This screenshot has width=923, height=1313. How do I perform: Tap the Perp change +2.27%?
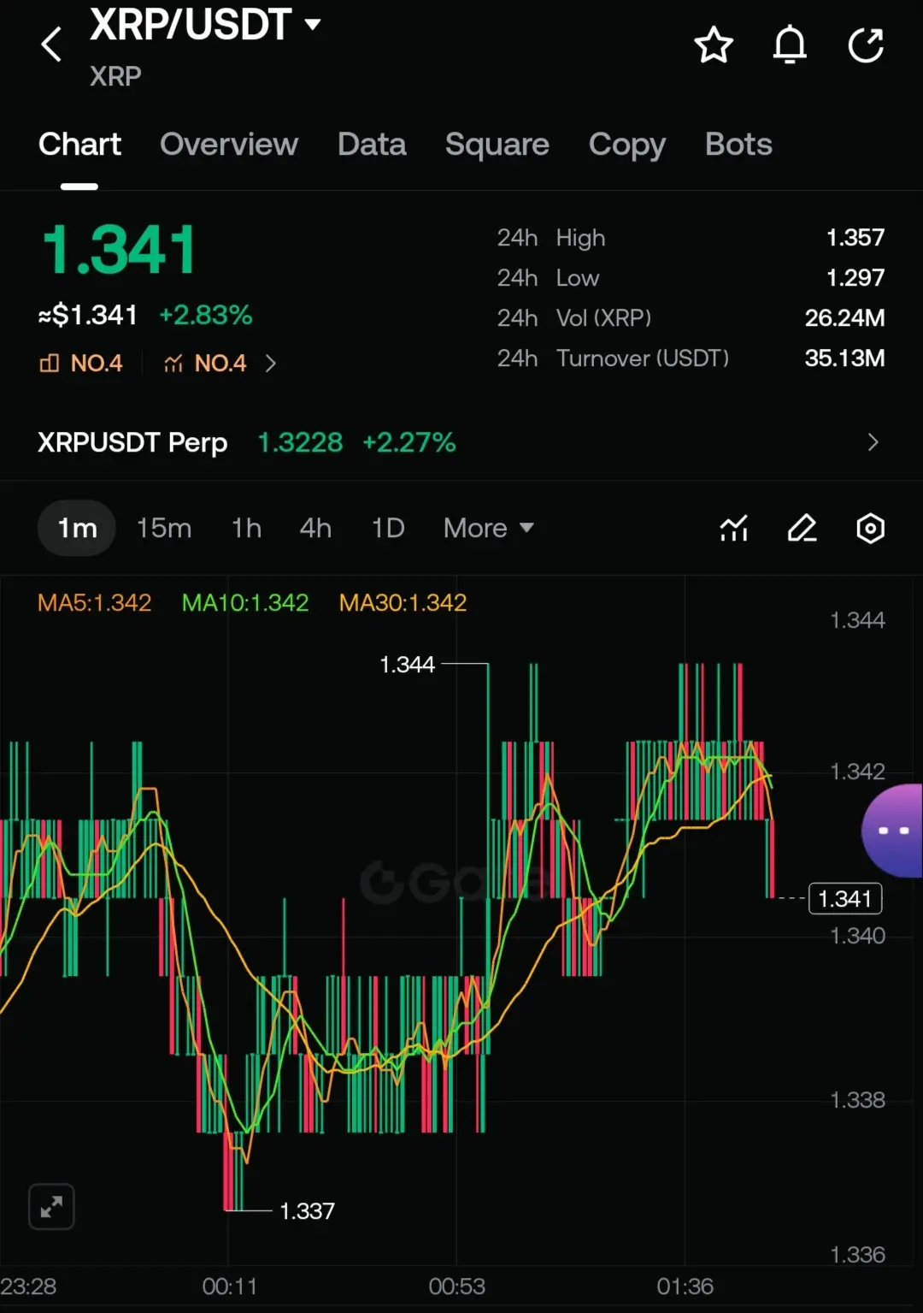click(409, 442)
